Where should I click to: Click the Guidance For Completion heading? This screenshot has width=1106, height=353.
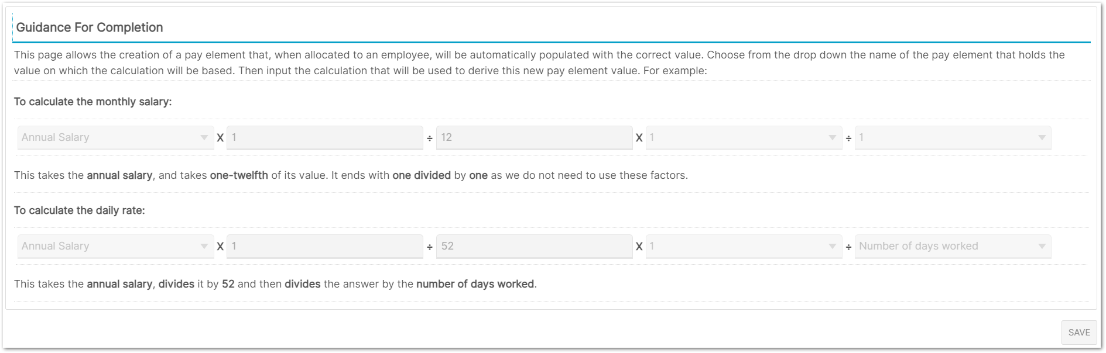90,27
